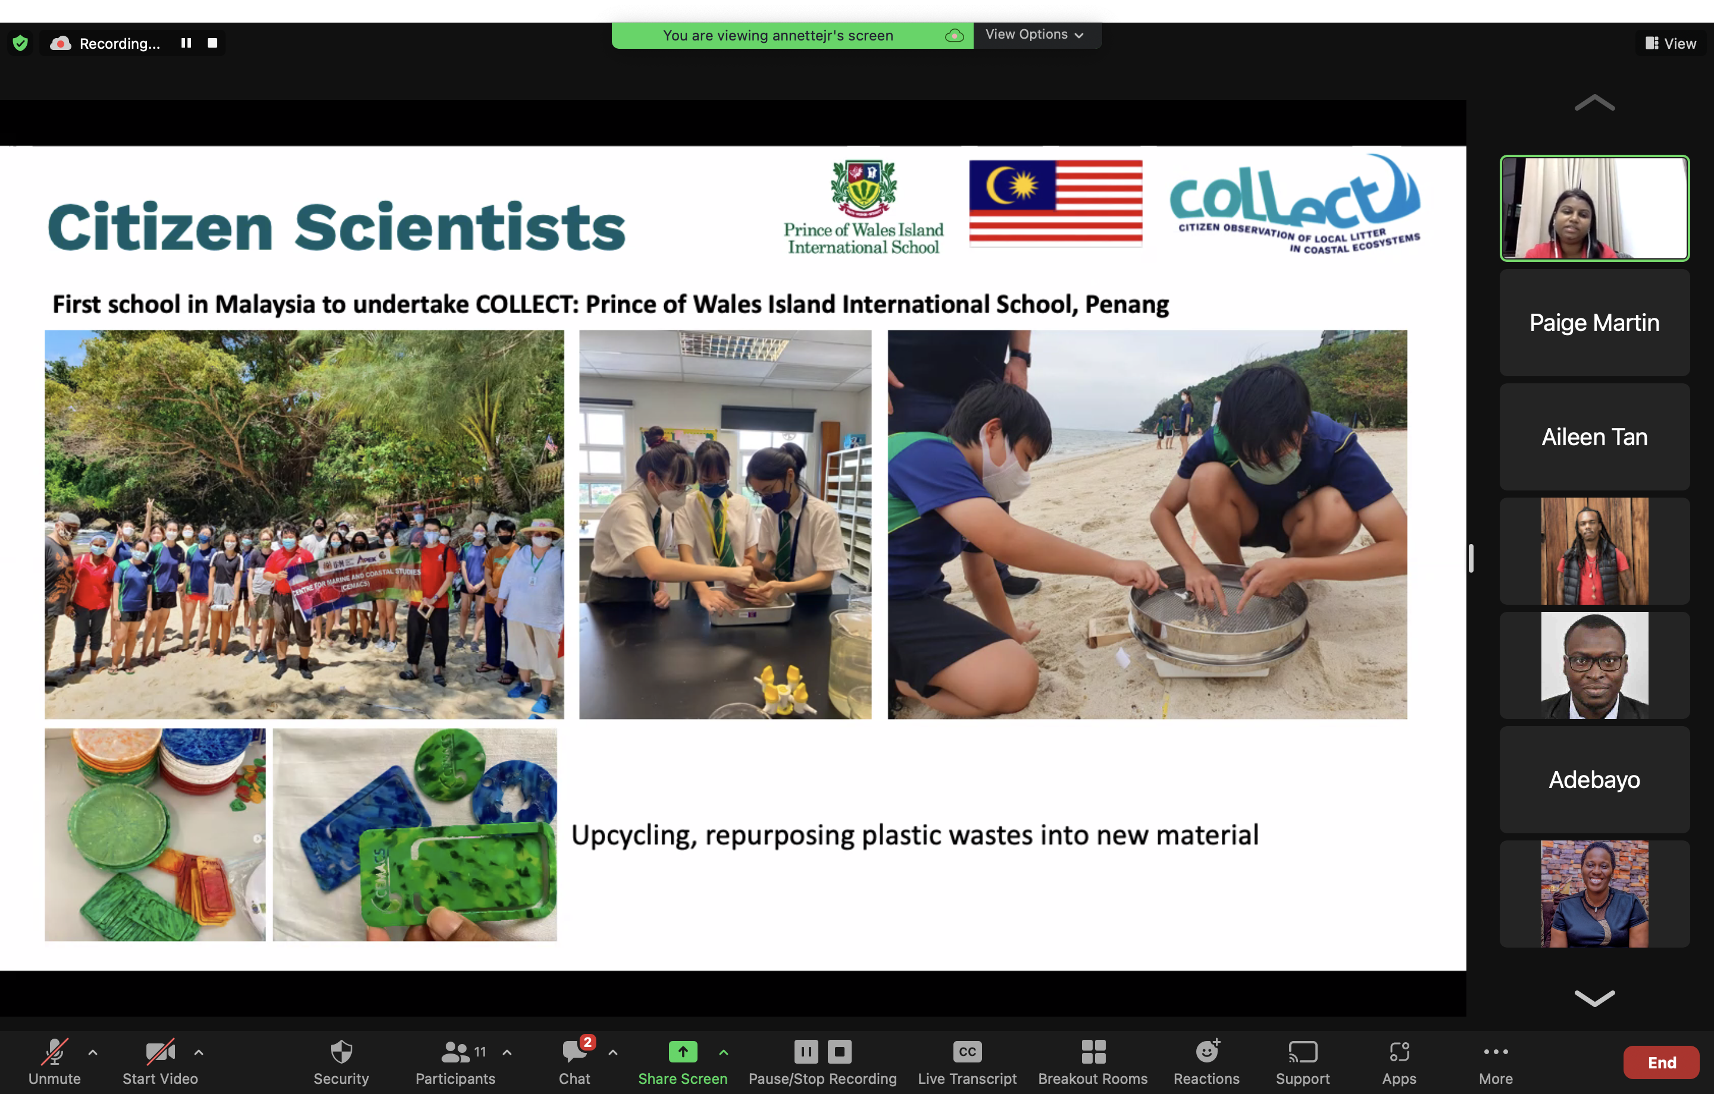
Task: Click the red End button
Action: pos(1660,1062)
